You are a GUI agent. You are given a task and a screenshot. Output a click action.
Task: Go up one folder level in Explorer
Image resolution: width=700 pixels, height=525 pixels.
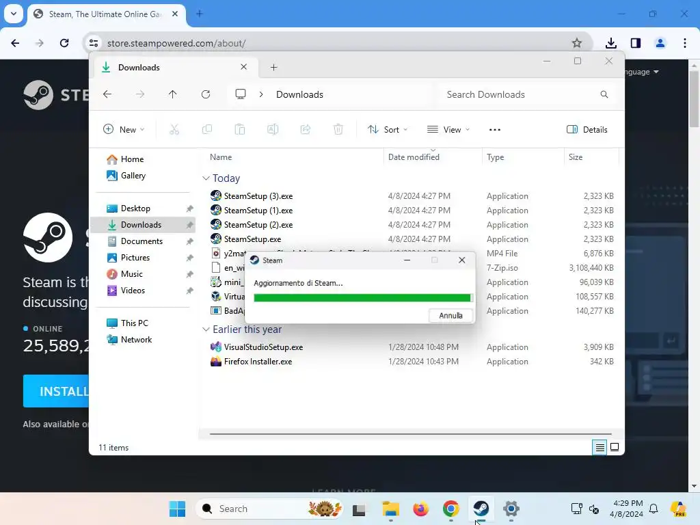(173, 94)
